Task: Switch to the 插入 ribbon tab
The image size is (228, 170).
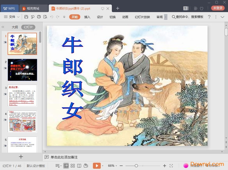Action: click(x=87, y=17)
